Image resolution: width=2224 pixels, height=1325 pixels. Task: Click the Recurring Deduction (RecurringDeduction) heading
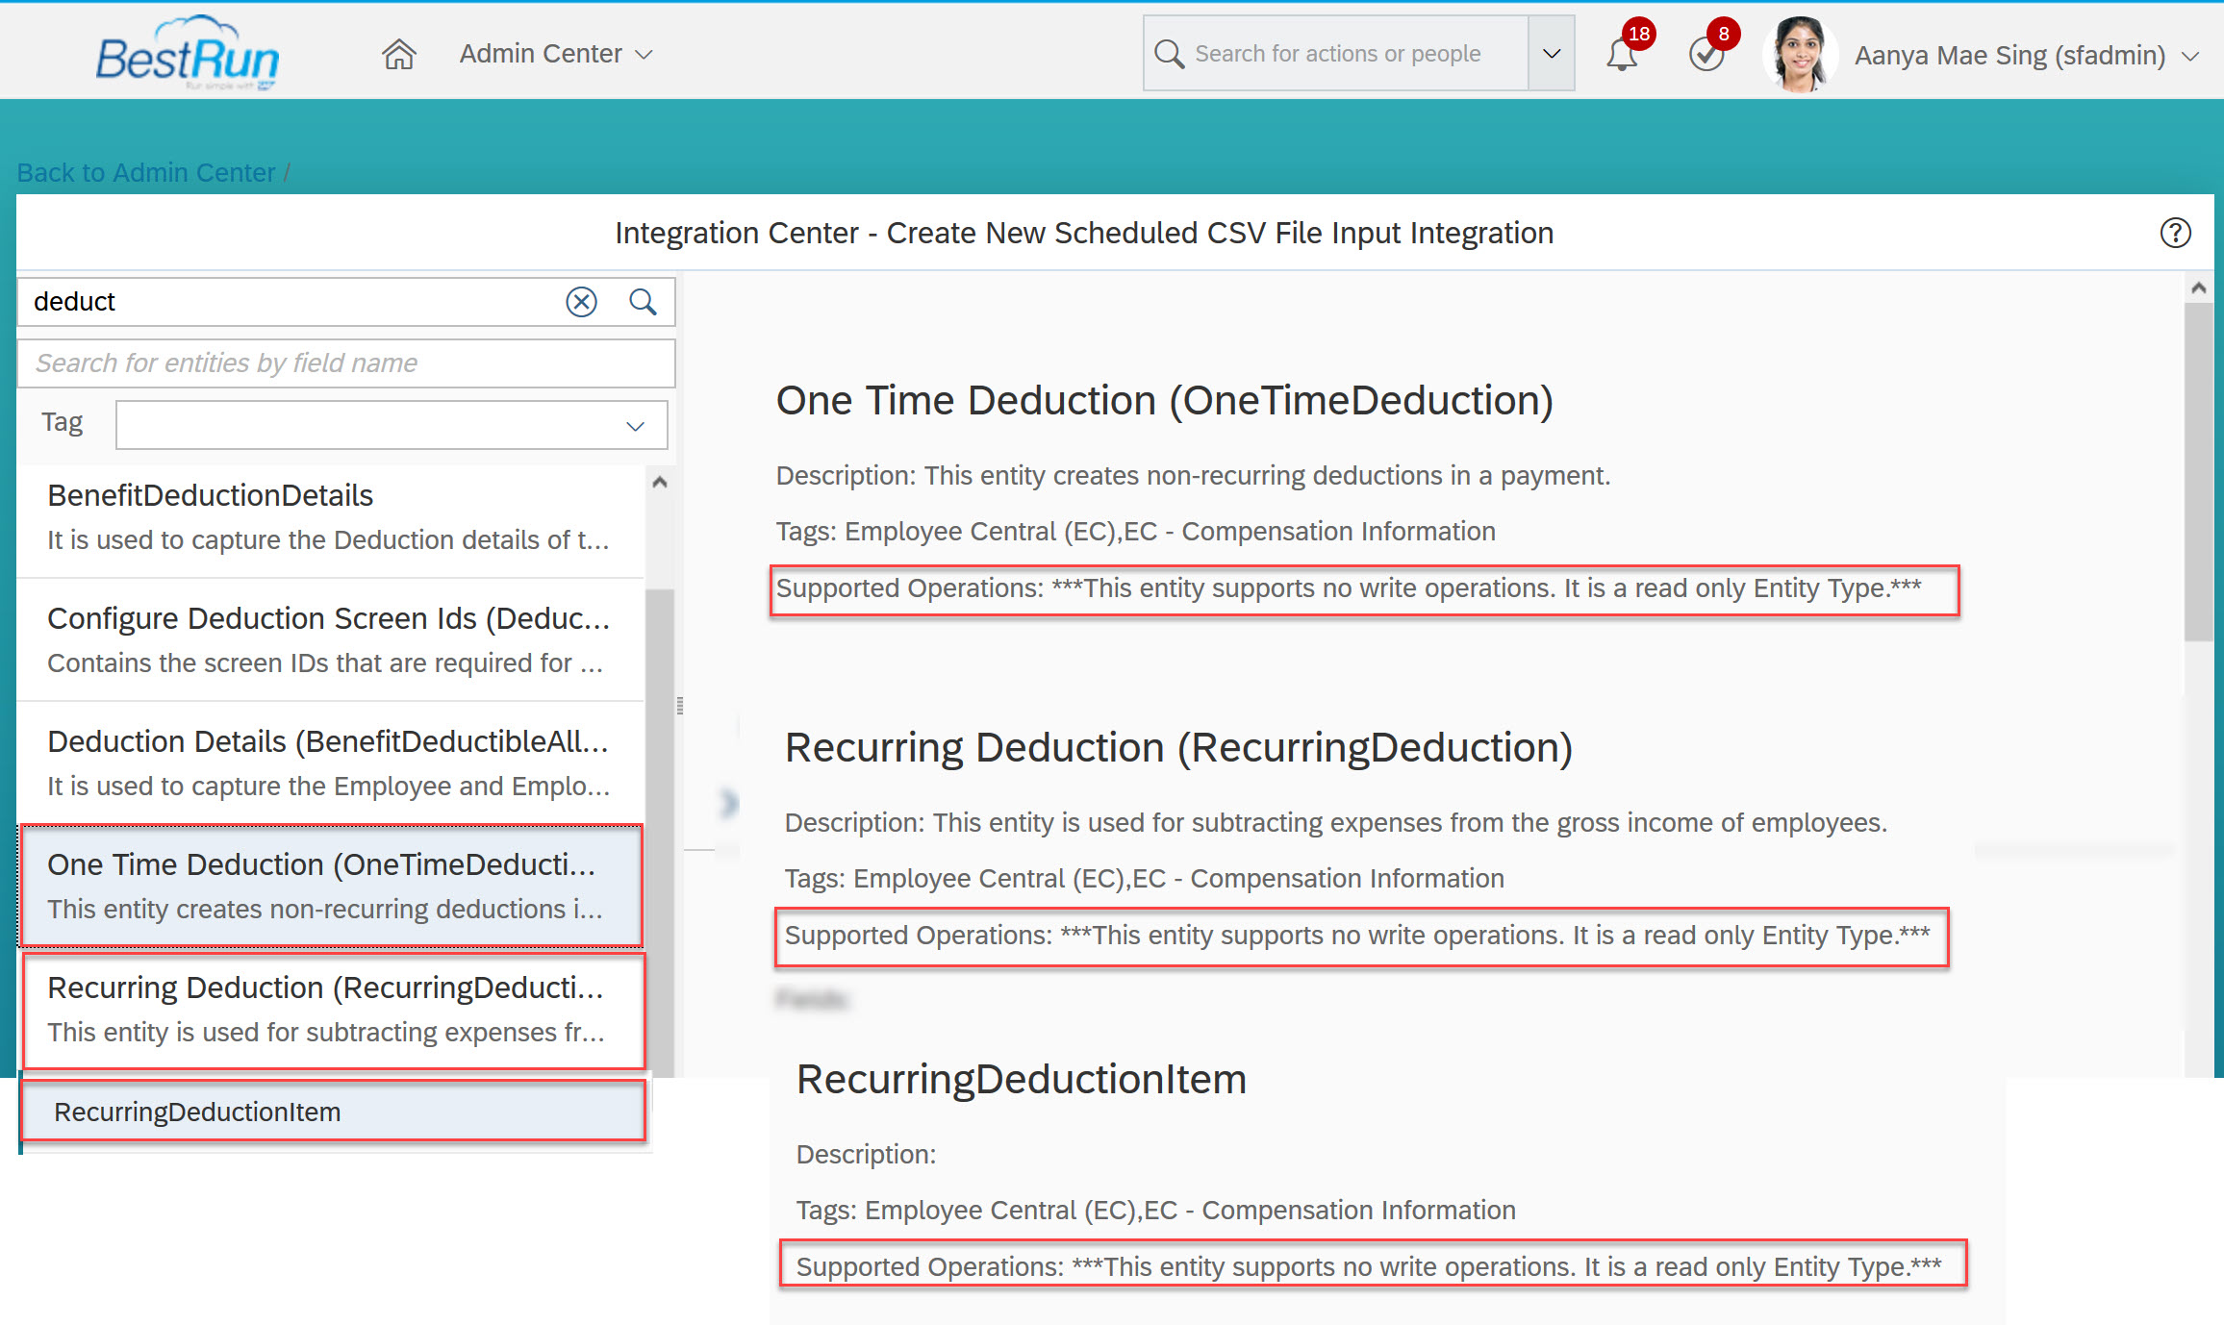click(x=1178, y=747)
